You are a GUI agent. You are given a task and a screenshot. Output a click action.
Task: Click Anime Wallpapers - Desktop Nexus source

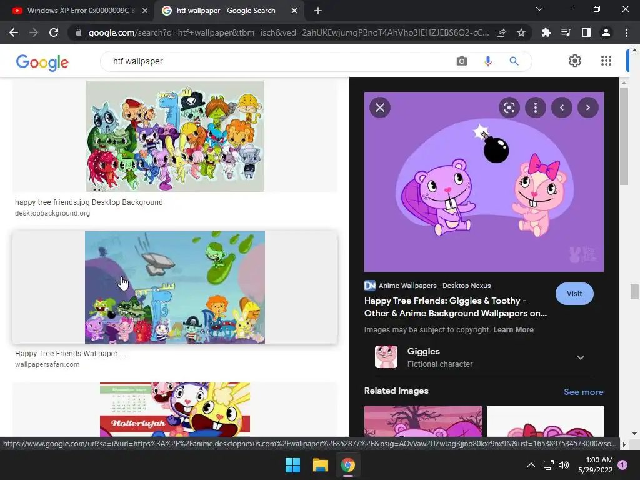pos(435,286)
